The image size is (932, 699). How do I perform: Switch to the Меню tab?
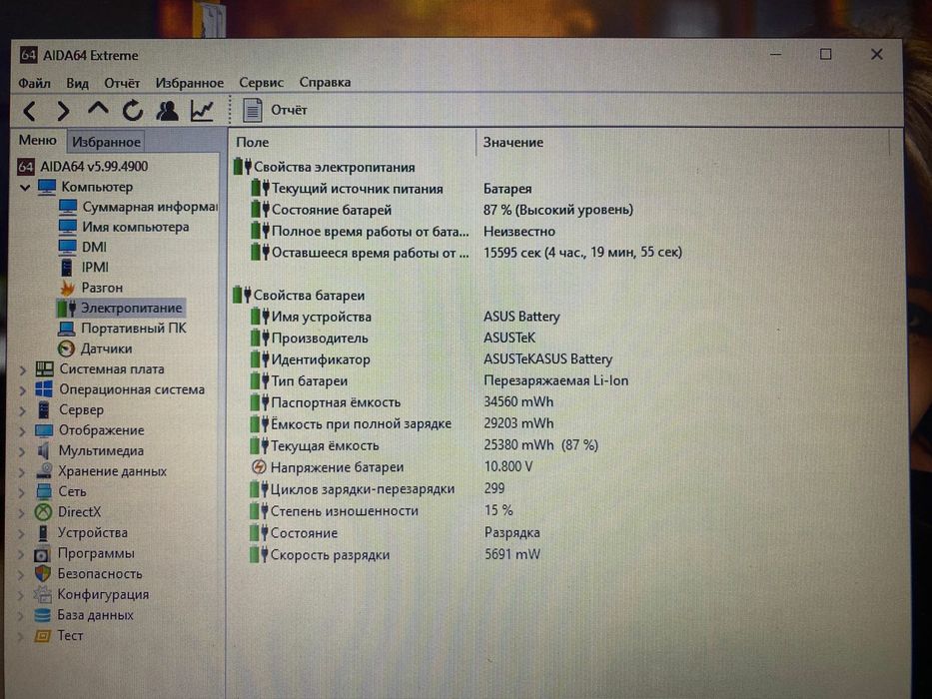click(37, 140)
